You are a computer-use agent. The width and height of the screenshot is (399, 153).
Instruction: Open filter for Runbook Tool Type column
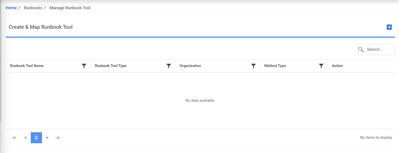coord(169,66)
